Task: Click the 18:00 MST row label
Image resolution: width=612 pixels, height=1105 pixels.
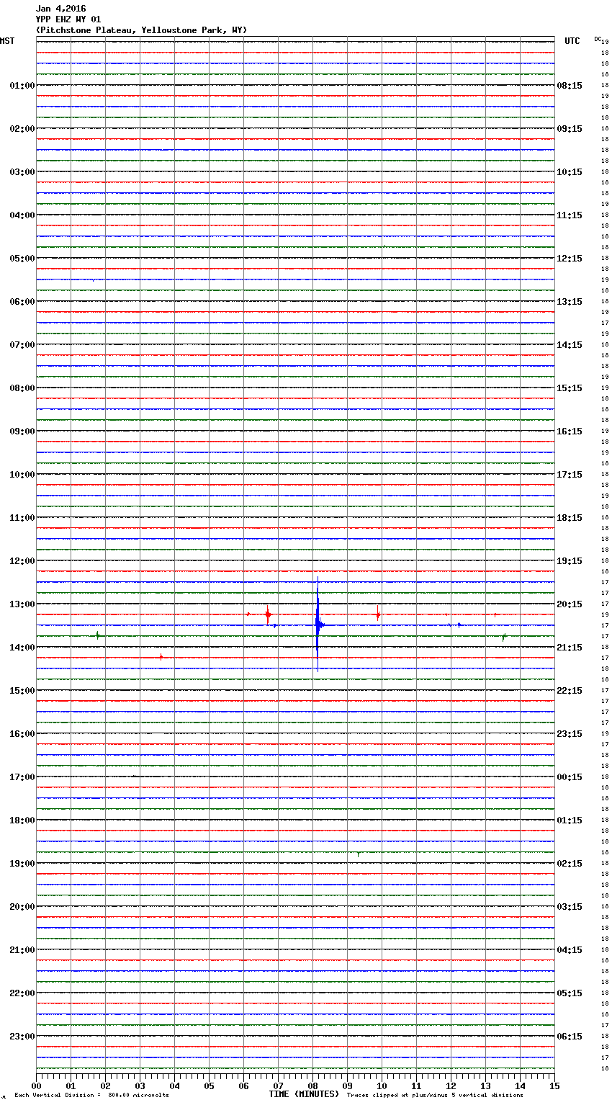Action: tap(22, 820)
